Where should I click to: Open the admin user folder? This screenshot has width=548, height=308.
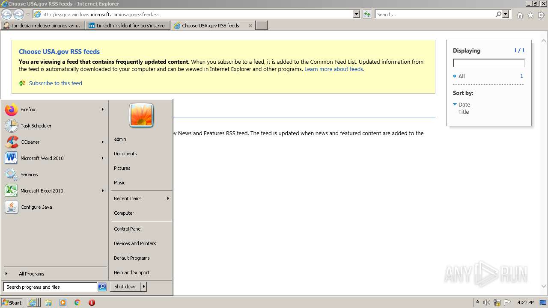[x=120, y=139]
